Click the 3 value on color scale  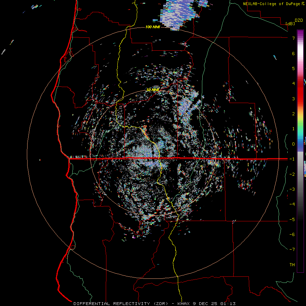[x=293, y=99]
